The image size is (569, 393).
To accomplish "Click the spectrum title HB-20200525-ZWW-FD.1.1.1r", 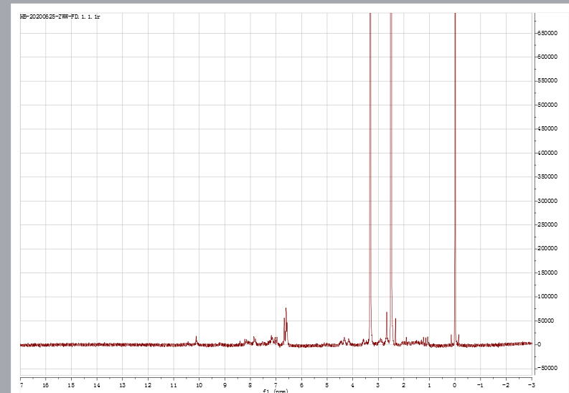I will pos(60,16).
